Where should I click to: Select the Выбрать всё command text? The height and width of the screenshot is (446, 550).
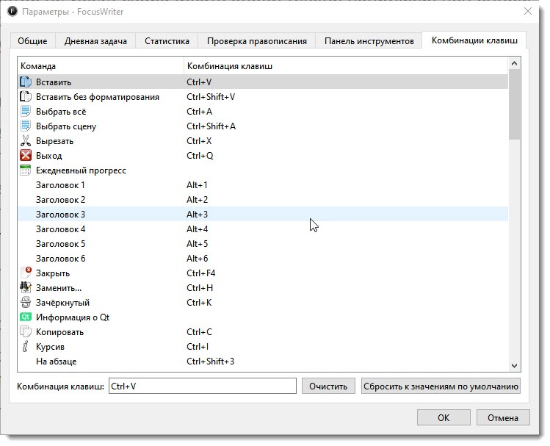point(61,112)
